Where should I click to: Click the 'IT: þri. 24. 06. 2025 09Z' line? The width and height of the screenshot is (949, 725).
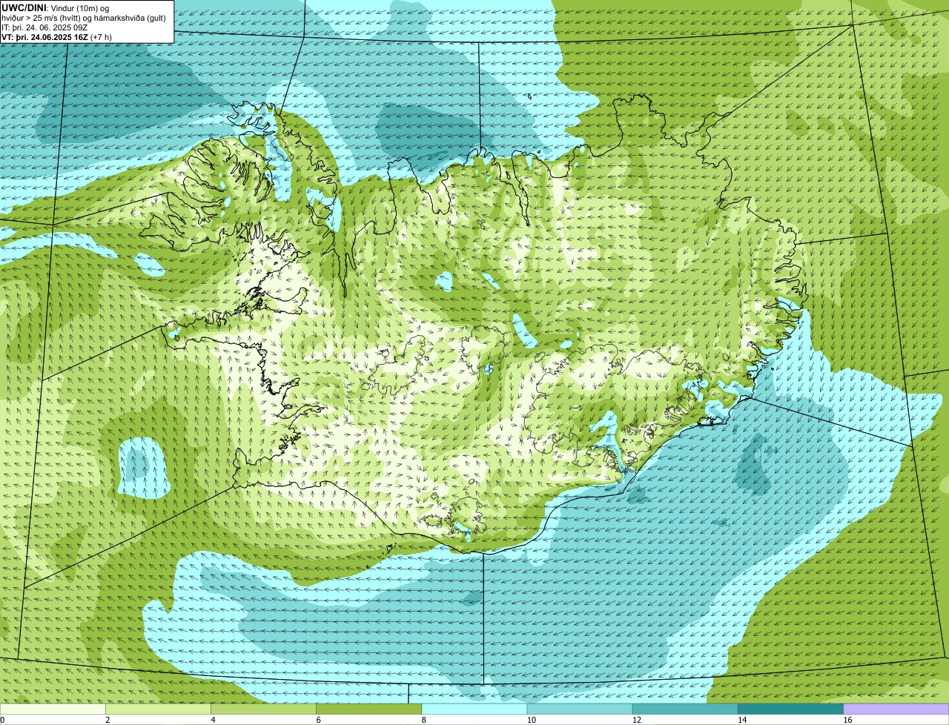click(x=46, y=27)
